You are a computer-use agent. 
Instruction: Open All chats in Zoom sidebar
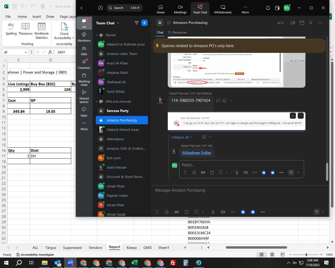pyautogui.click(x=84, y=23)
